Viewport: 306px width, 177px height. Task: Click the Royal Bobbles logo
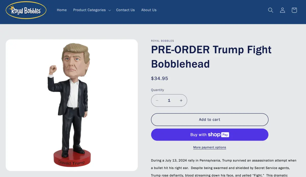26,10
